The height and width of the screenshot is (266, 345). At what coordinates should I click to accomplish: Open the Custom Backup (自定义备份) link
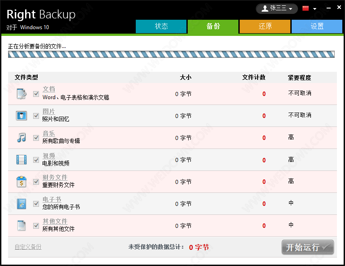[x=28, y=247]
